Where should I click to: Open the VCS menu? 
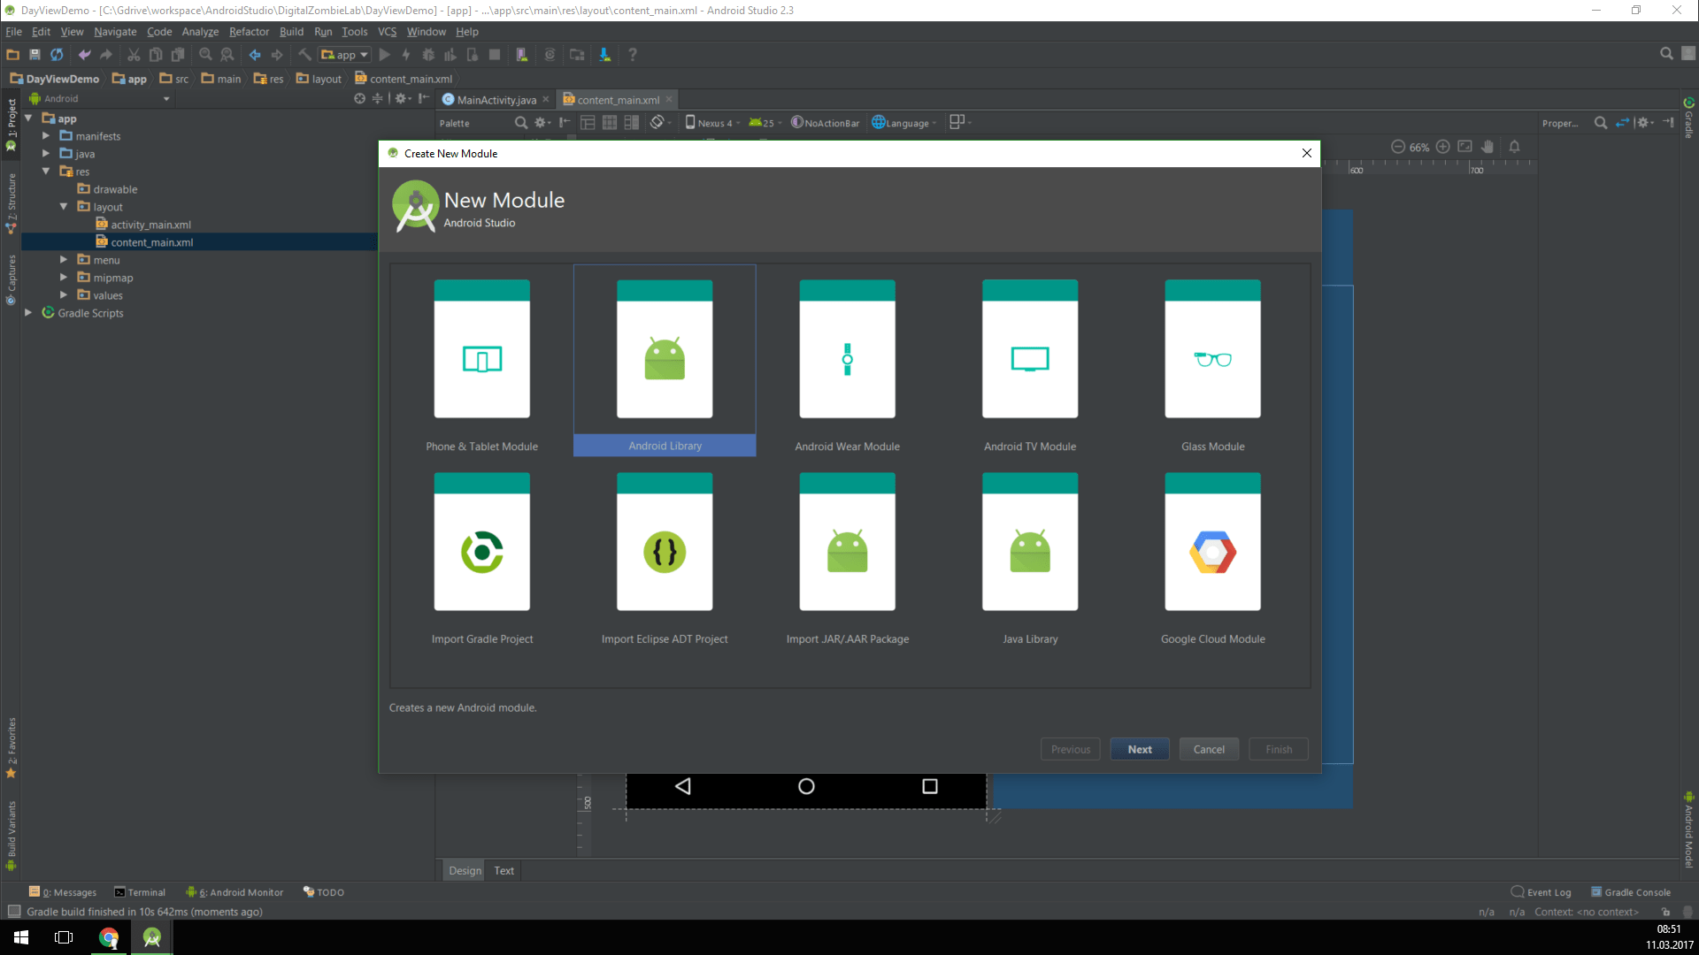[x=387, y=32]
